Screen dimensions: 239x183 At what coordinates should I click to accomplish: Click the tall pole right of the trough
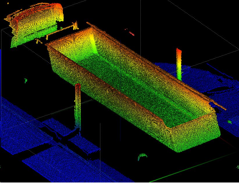tap(179, 64)
